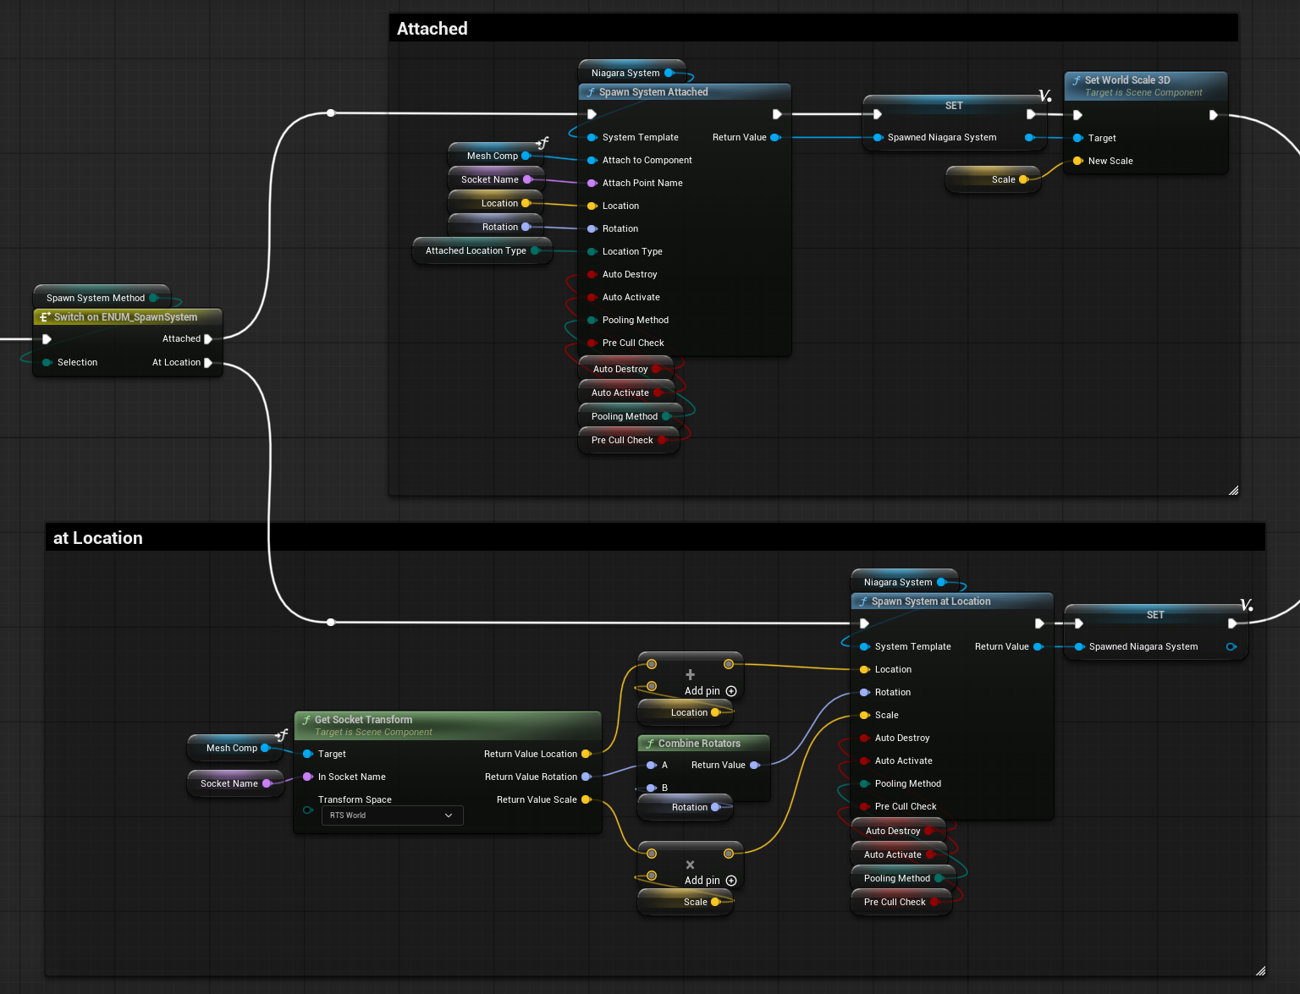Click the Add pin plus icon on the multiply node

click(731, 881)
